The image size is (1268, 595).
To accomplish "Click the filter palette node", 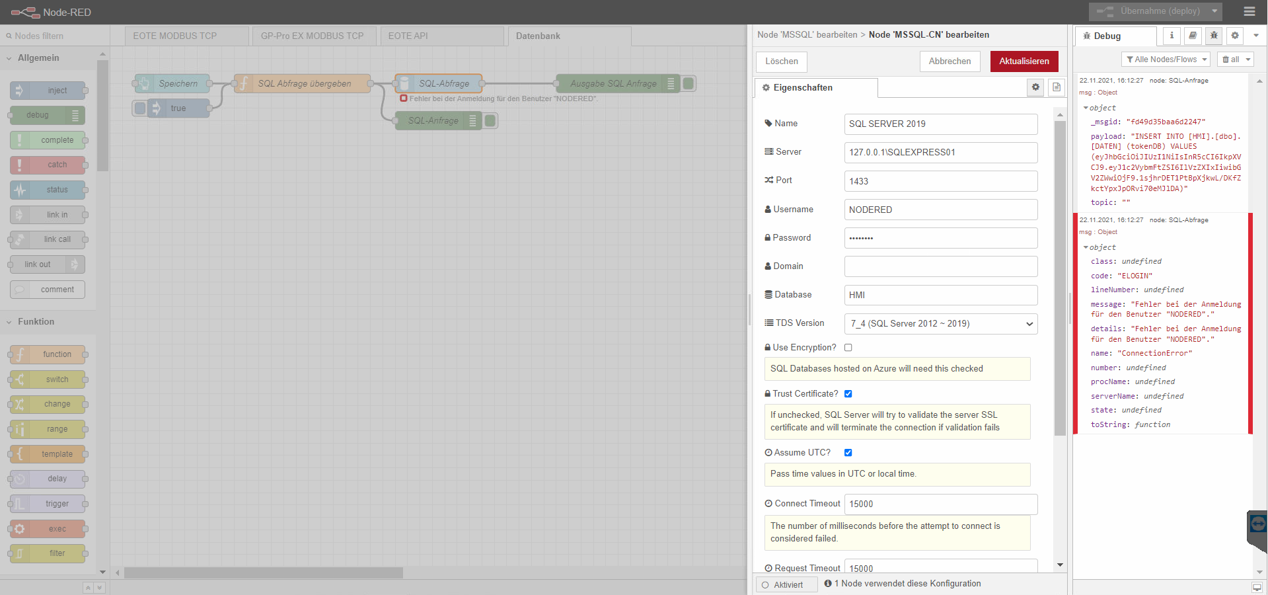I will pos(48,553).
